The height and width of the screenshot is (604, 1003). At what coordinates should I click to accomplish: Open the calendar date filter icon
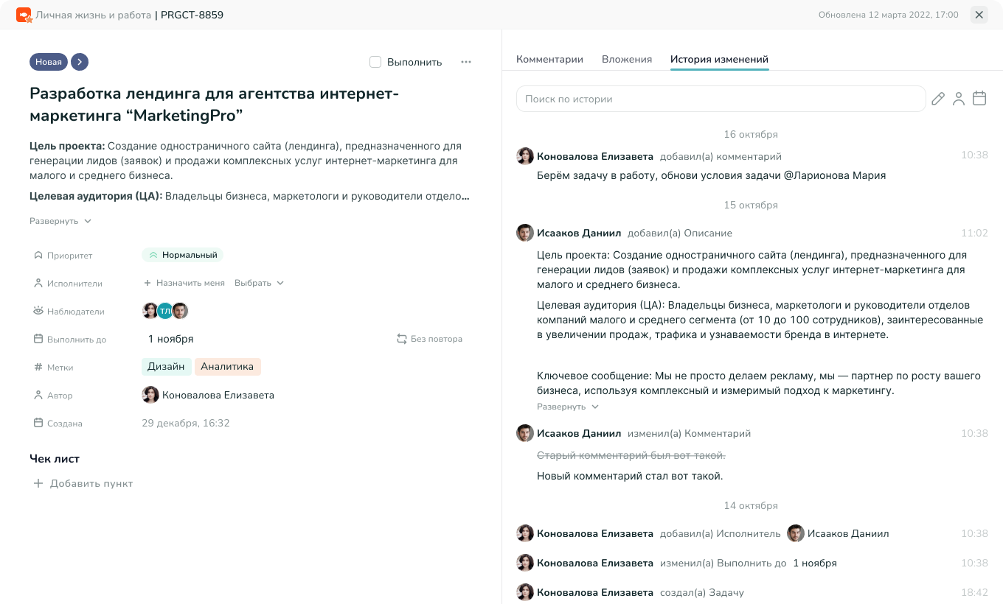979,99
